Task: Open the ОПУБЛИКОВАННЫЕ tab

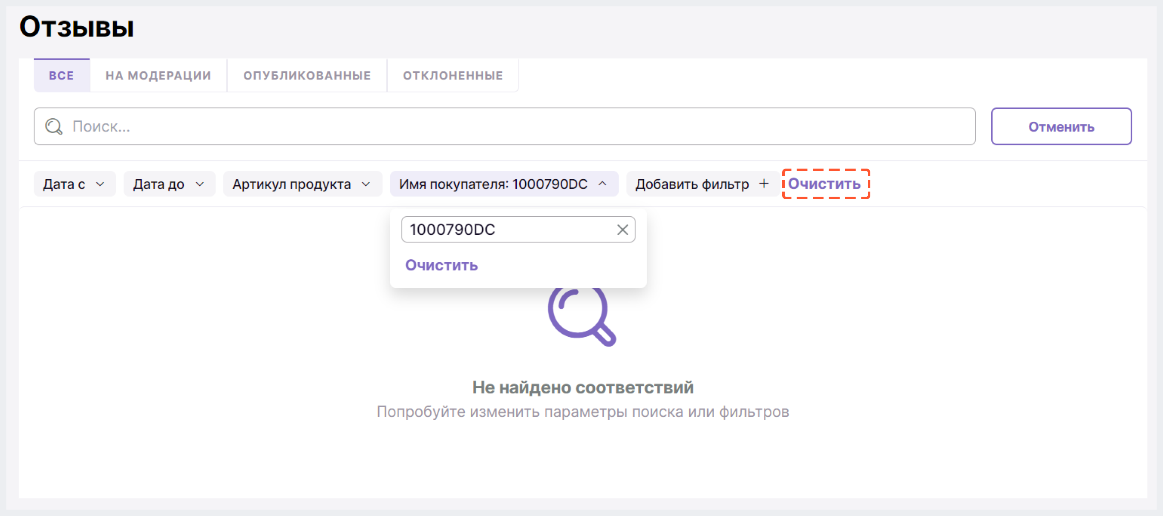Action: [x=307, y=75]
